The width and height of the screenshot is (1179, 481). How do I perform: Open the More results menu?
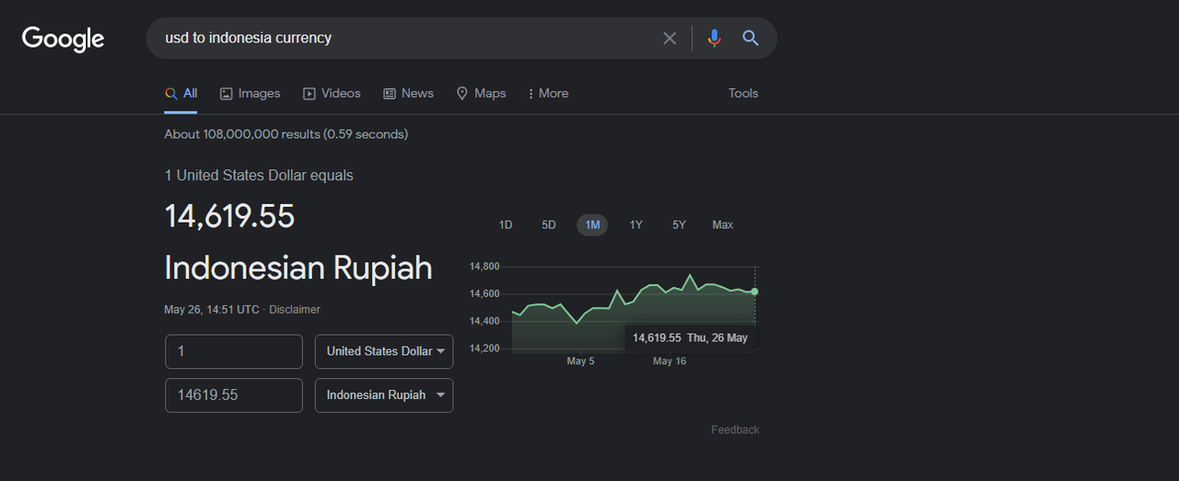548,94
